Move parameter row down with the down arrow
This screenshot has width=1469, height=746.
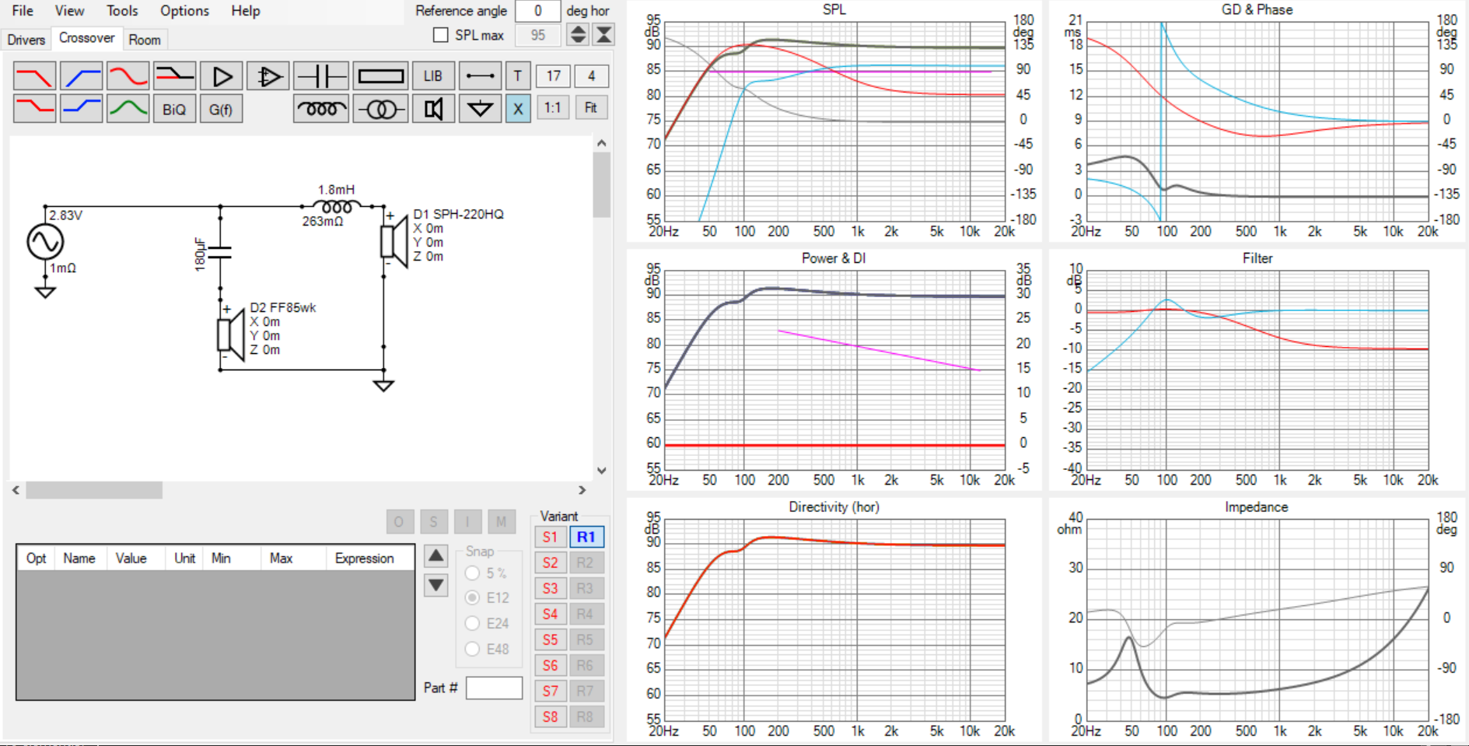pos(436,585)
